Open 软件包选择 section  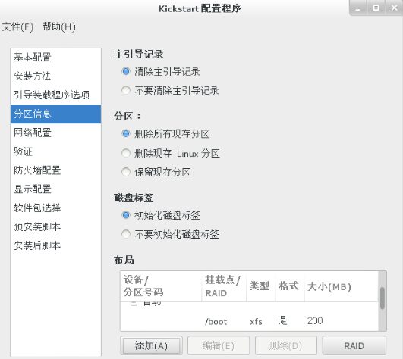pyautogui.click(x=55, y=208)
